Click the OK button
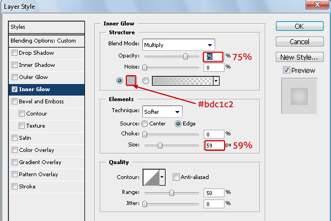This screenshot has width=331, height=221. click(300, 26)
